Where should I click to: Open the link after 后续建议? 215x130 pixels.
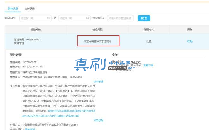click(30, 129)
